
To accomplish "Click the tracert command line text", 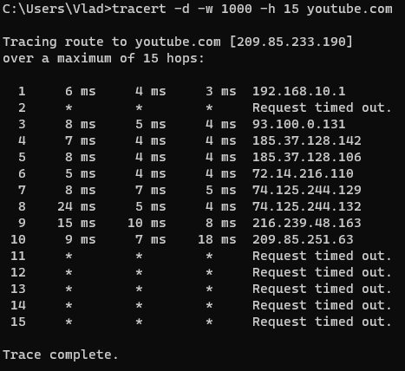I will pyautogui.click(x=252, y=9).
